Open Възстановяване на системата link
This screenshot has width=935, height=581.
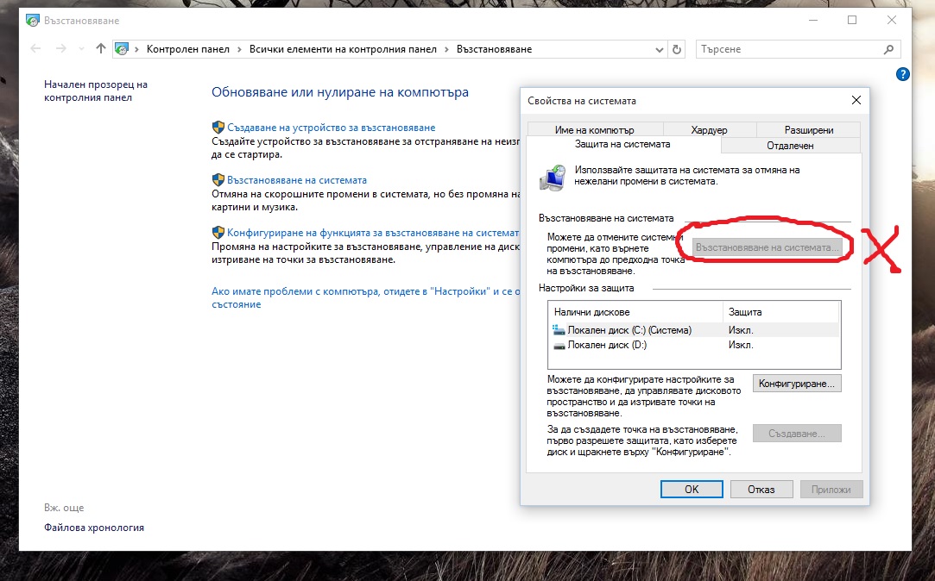pos(296,180)
